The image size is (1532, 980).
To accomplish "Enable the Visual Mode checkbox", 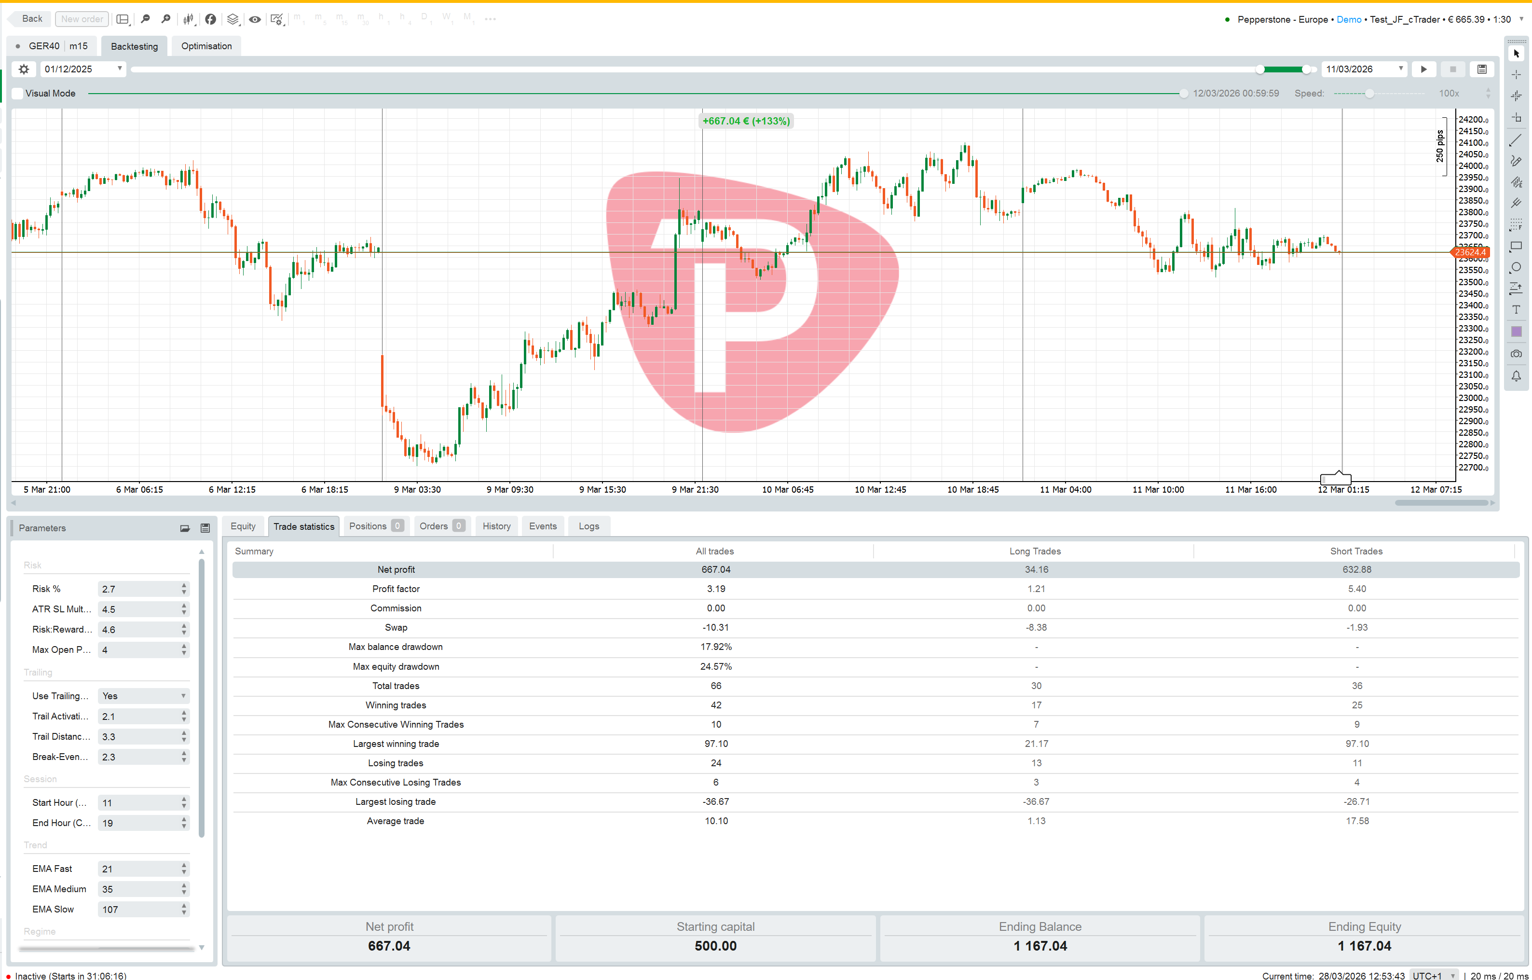I will [x=17, y=93].
